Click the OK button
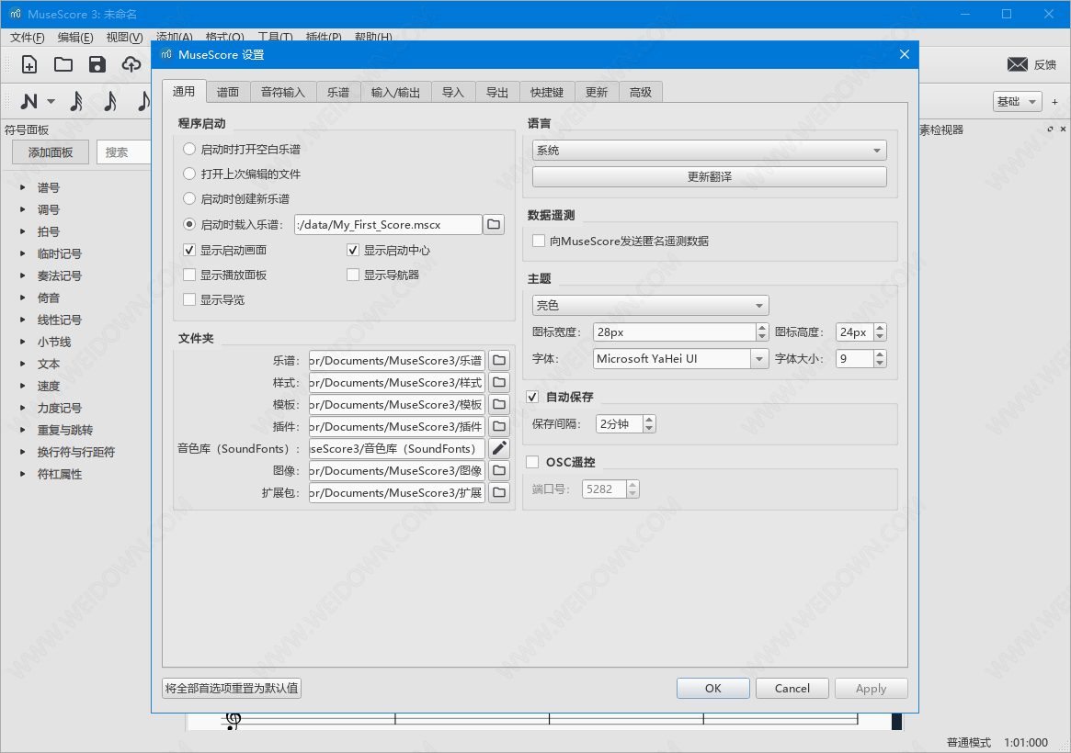 tap(713, 688)
